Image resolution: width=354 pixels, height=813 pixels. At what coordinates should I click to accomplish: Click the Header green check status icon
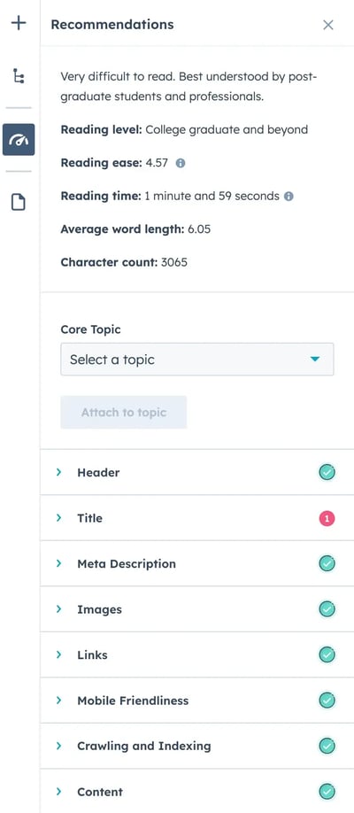[327, 472]
